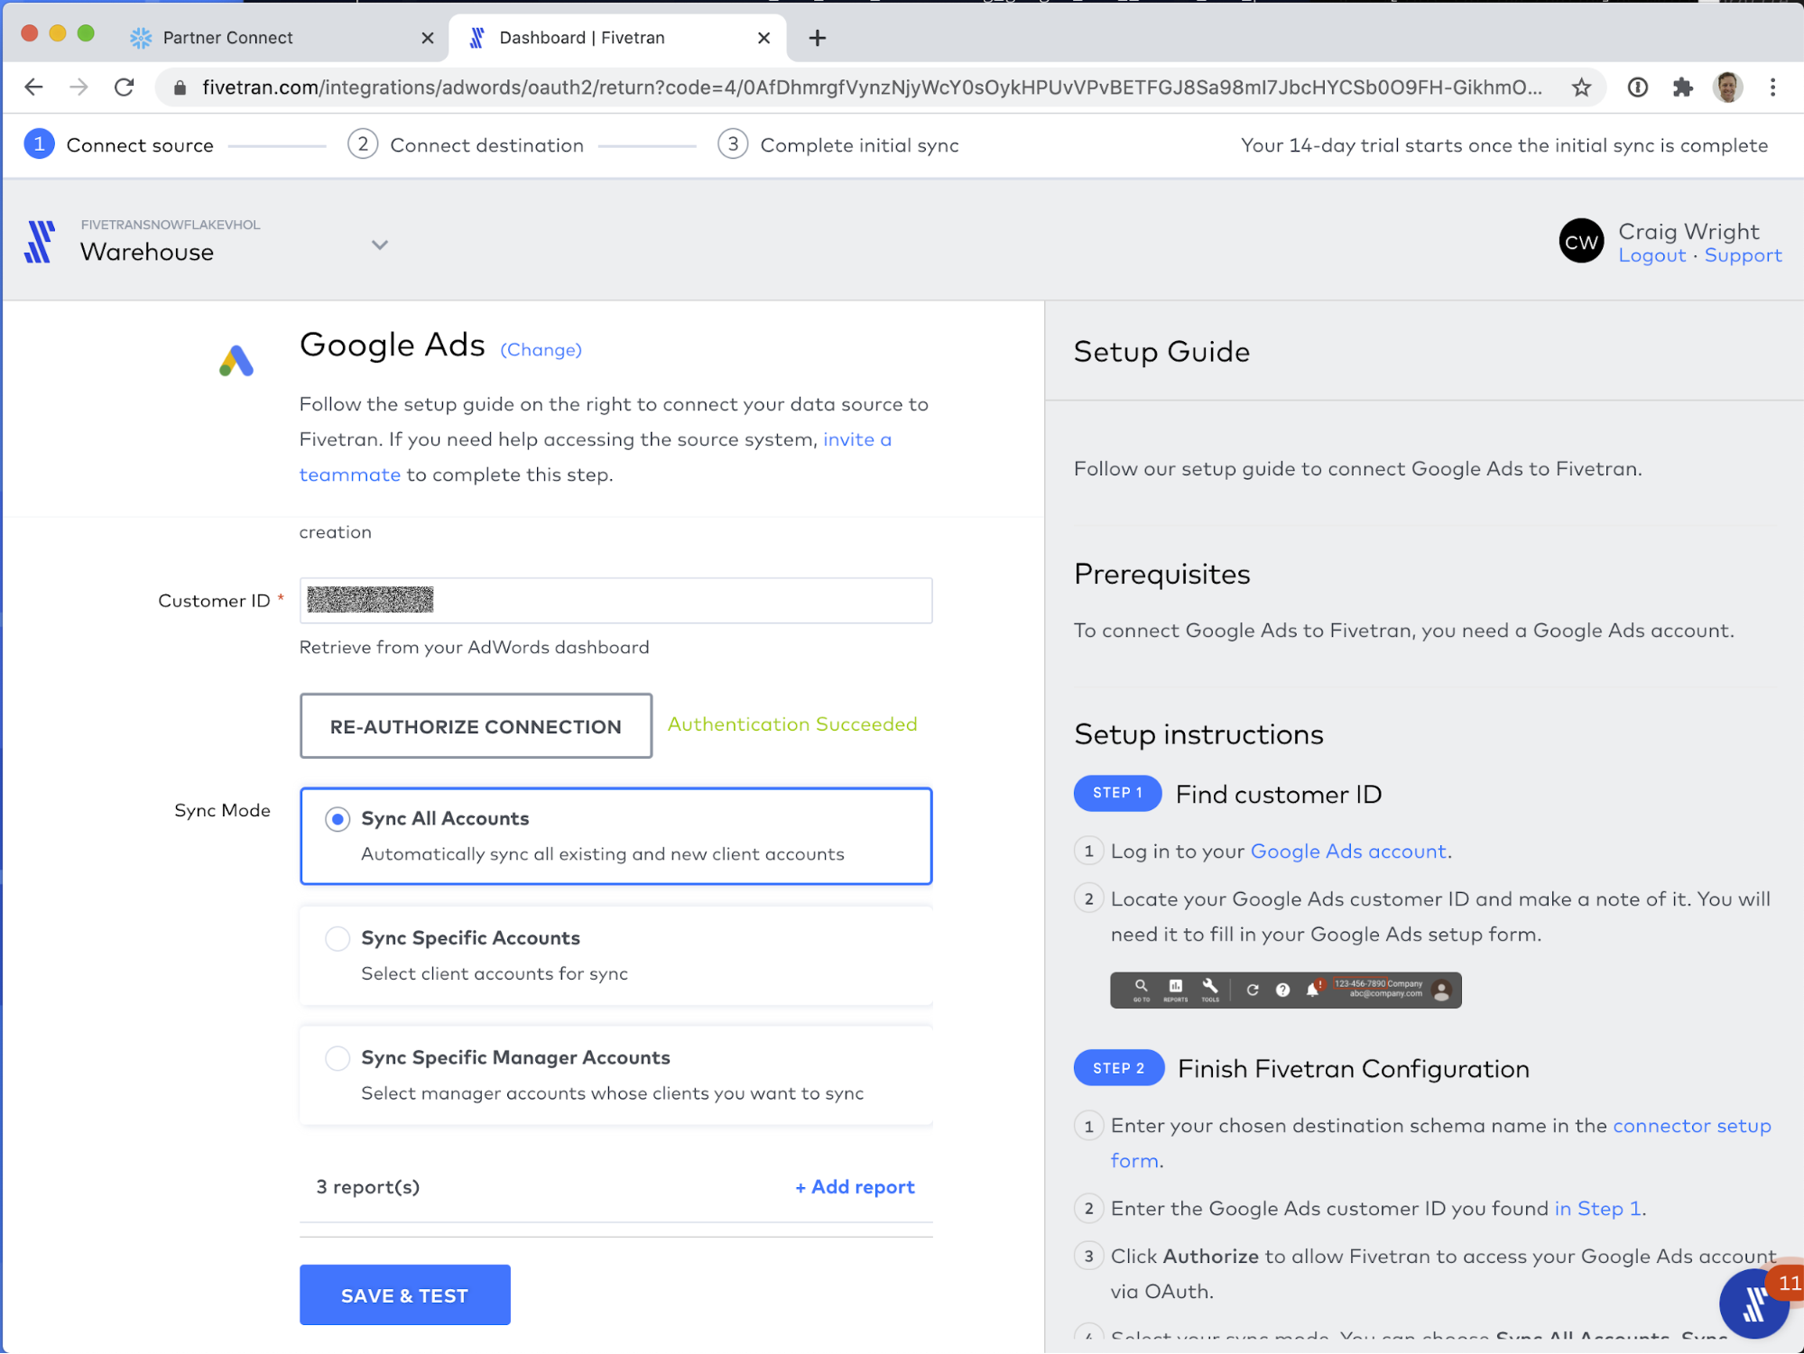Screen dimensions: 1804x1354
Task: Open Chrome three-dot menu
Action: 1772,88
